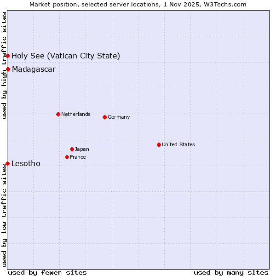Click the 'France' label text
The height and width of the screenshot is (276, 276).
78,157
